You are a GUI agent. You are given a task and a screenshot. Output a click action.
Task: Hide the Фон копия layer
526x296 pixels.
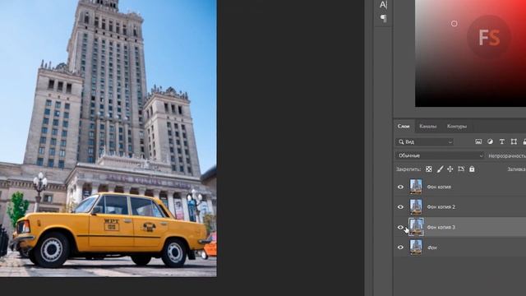[x=400, y=187]
